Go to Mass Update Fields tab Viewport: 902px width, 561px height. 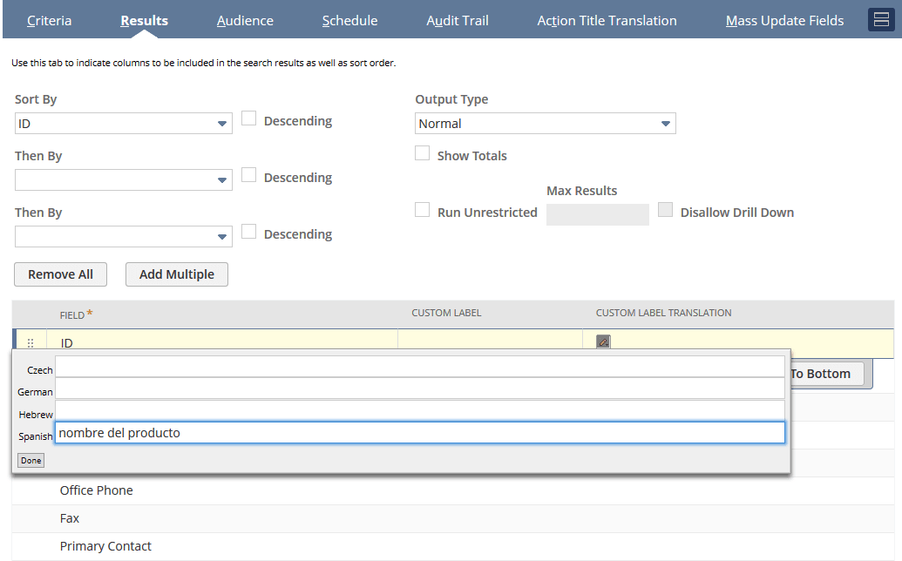click(784, 20)
